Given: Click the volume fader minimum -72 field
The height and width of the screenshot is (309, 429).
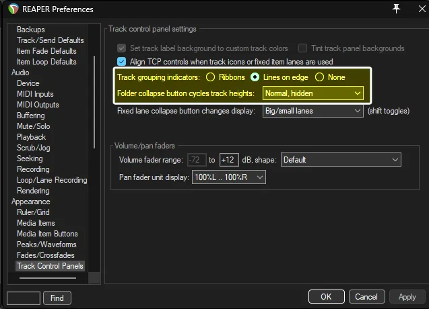Looking at the screenshot, I should 197,160.
